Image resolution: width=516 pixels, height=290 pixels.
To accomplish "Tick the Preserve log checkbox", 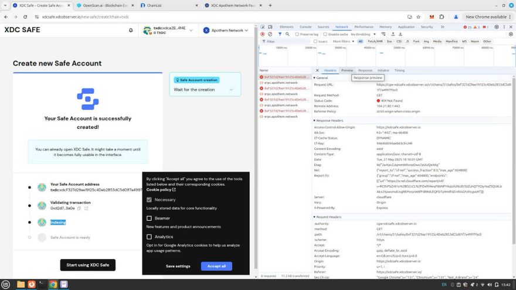I will 298,34.
